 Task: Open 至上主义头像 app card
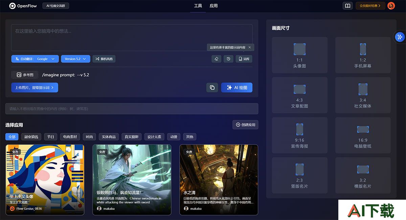(45, 180)
